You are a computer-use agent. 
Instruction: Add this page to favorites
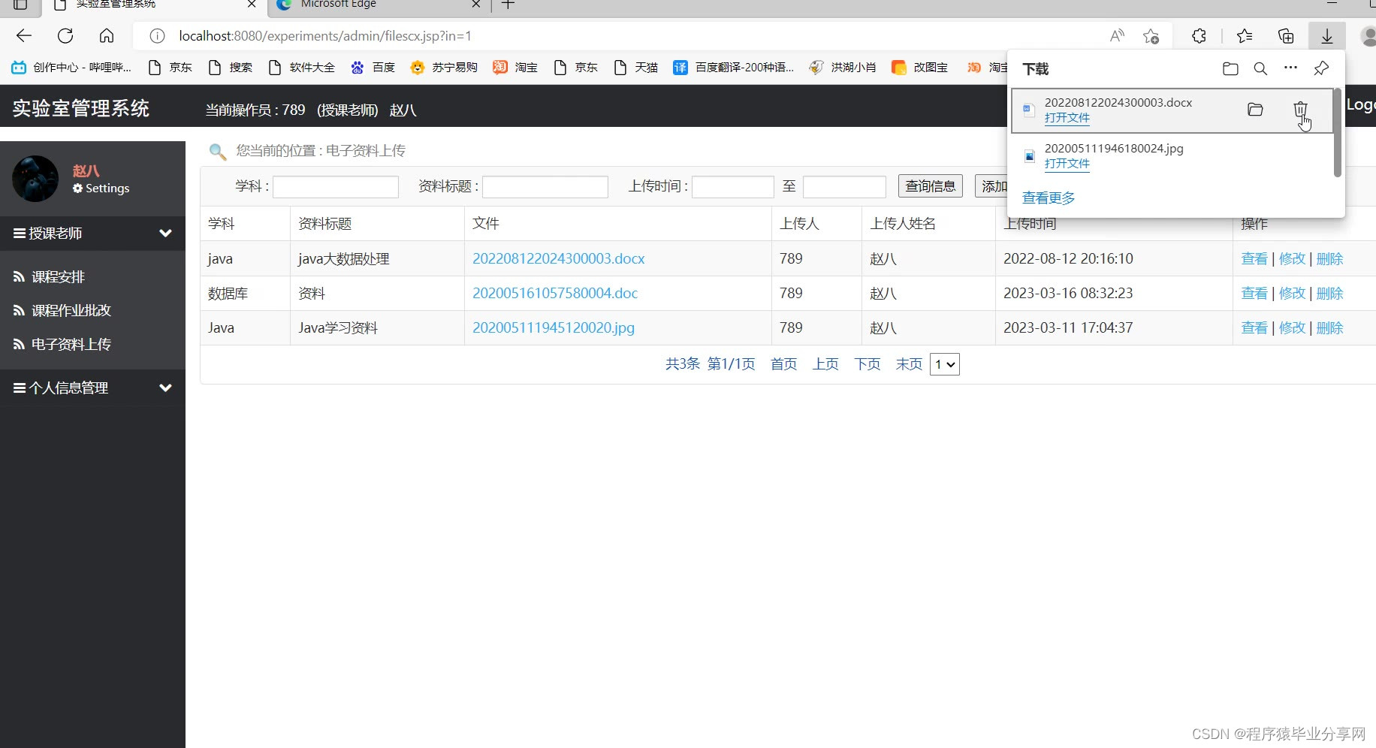pos(1151,35)
